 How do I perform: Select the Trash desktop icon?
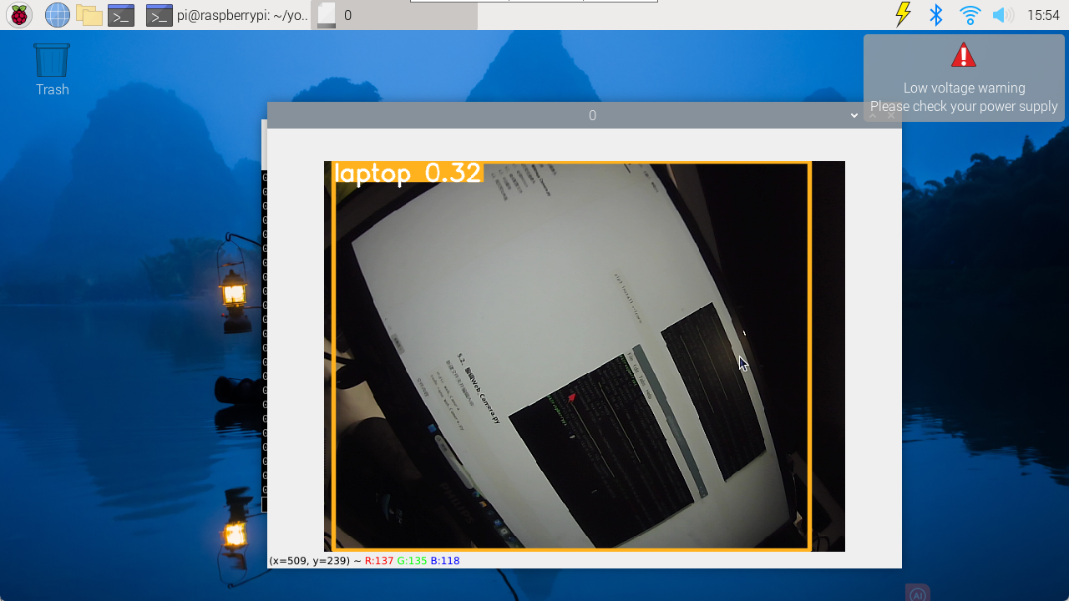tap(52, 70)
